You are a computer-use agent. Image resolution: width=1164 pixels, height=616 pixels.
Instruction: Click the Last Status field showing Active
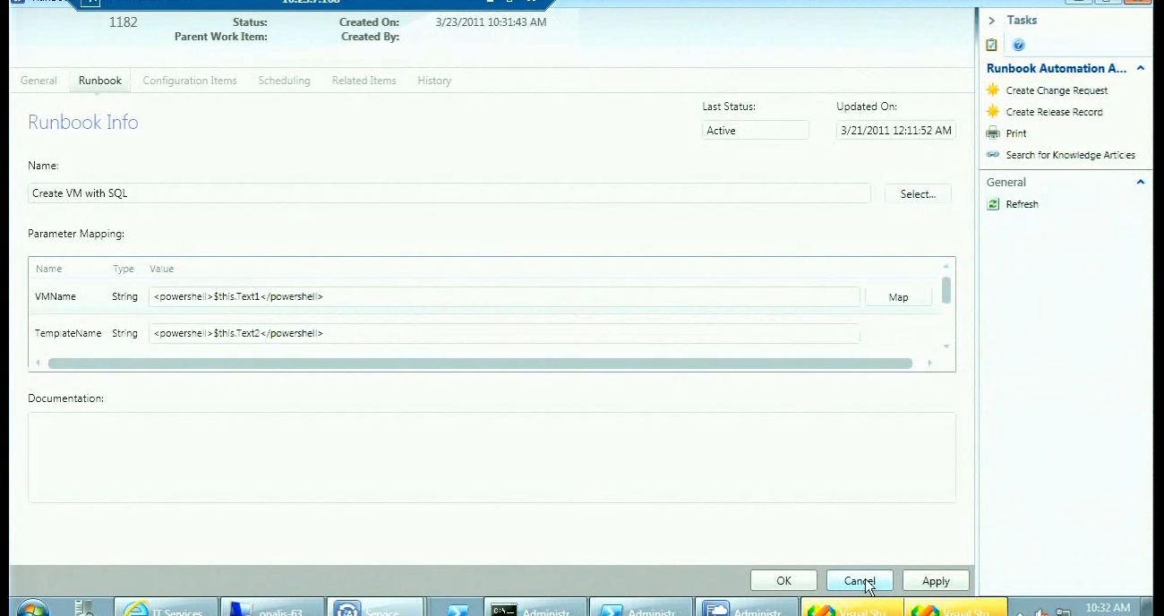coord(755,130)
